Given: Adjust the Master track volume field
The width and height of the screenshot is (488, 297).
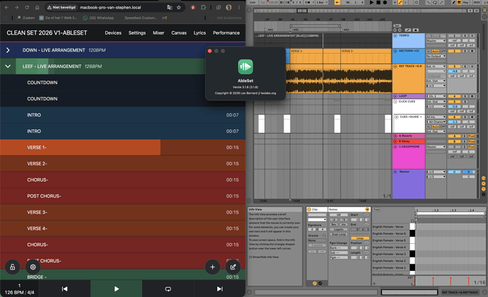Looking at the screenshot, I should pos(454,172).
